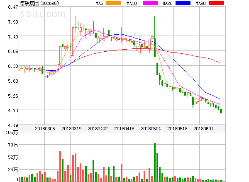This screenshot has width=249, height=182.
Task: Click the 5.26 price axis label
Action: tap(13, 96)
